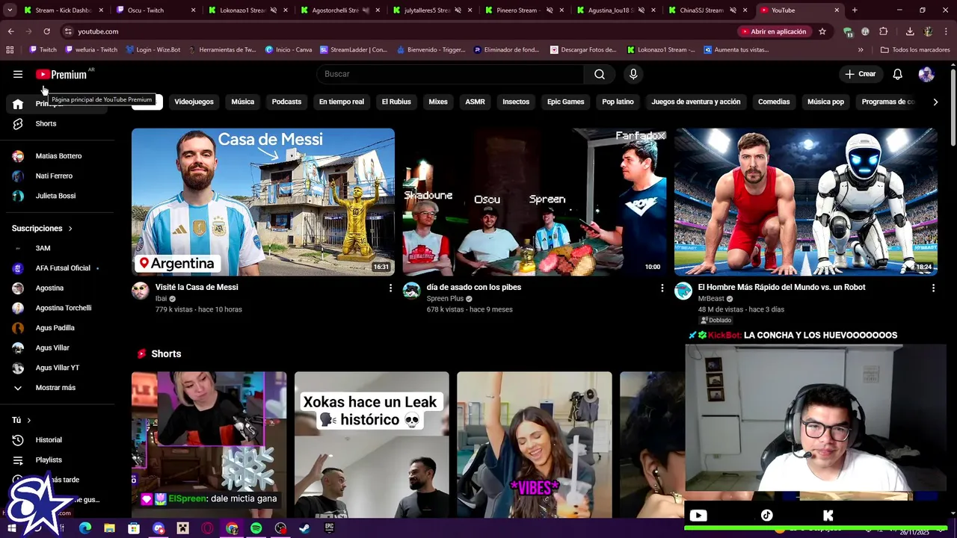Viewport: 957px width, 538px height.
Task: Open Inicio - Canva bookmark
Action: (289, 50)
